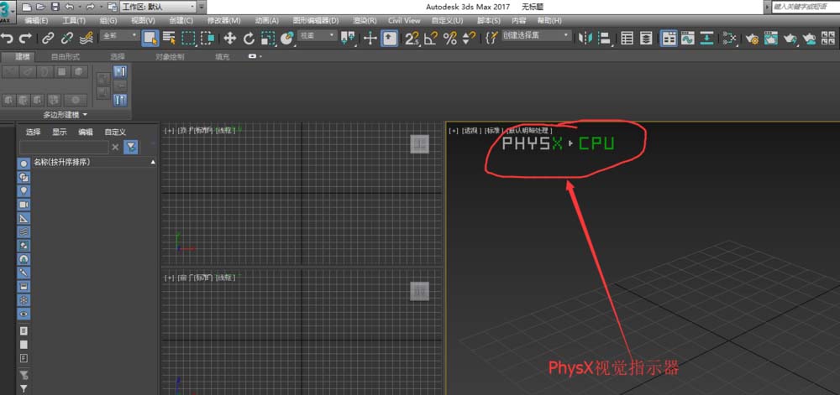Open the Rendered Frame Window icon
Viewport: 840px width, 395px height.
tap(771, 38)
